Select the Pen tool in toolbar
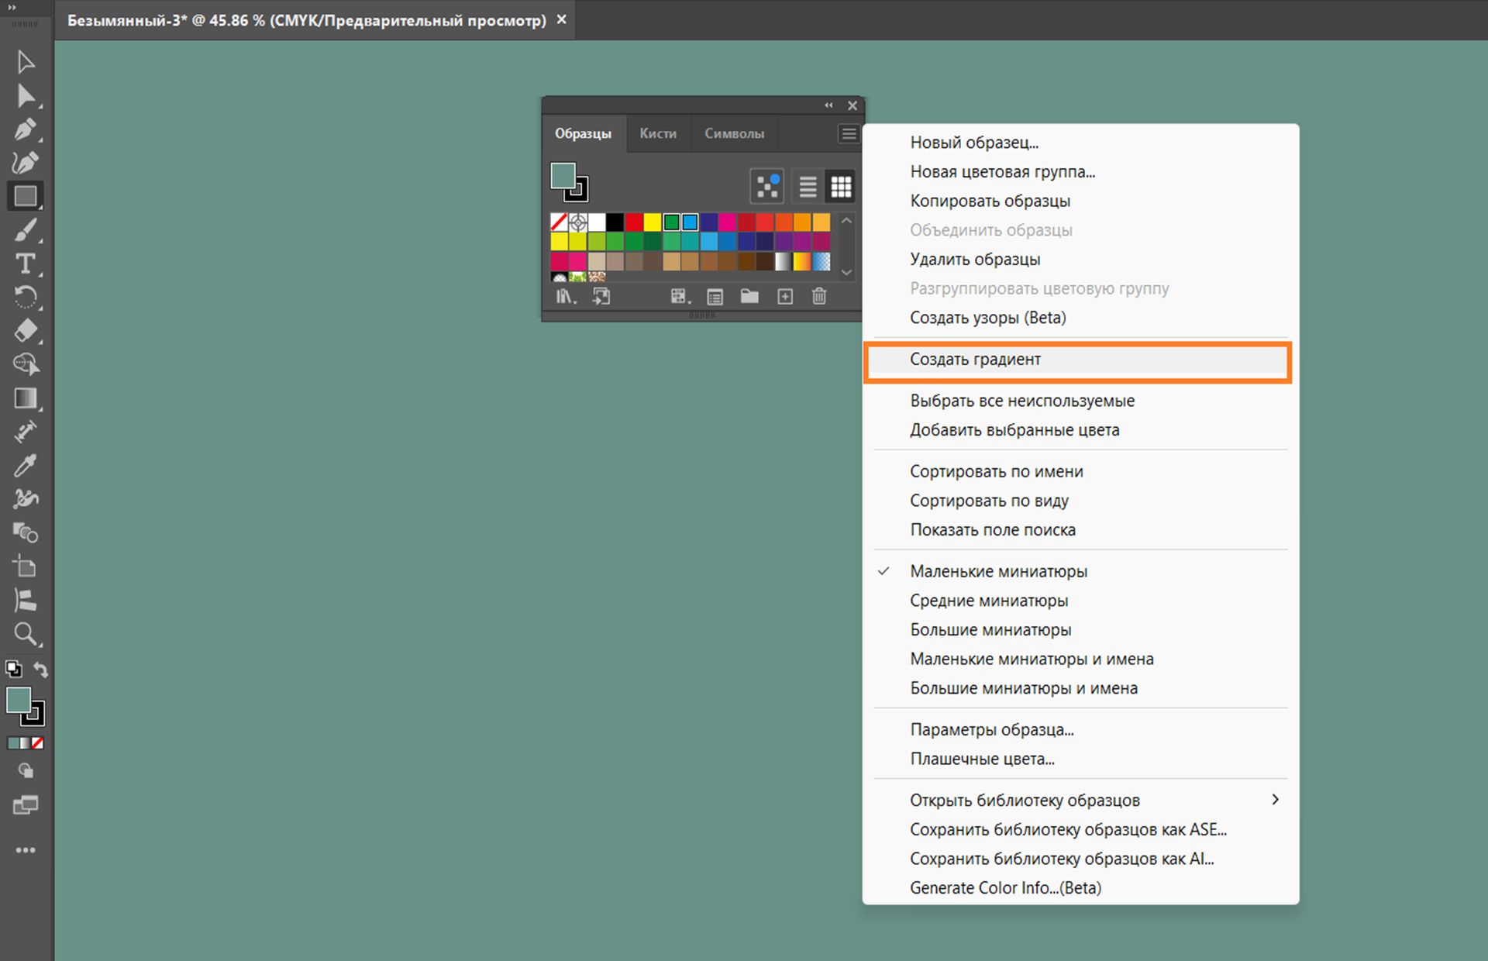1488x961 pixels. coord(25,129)
